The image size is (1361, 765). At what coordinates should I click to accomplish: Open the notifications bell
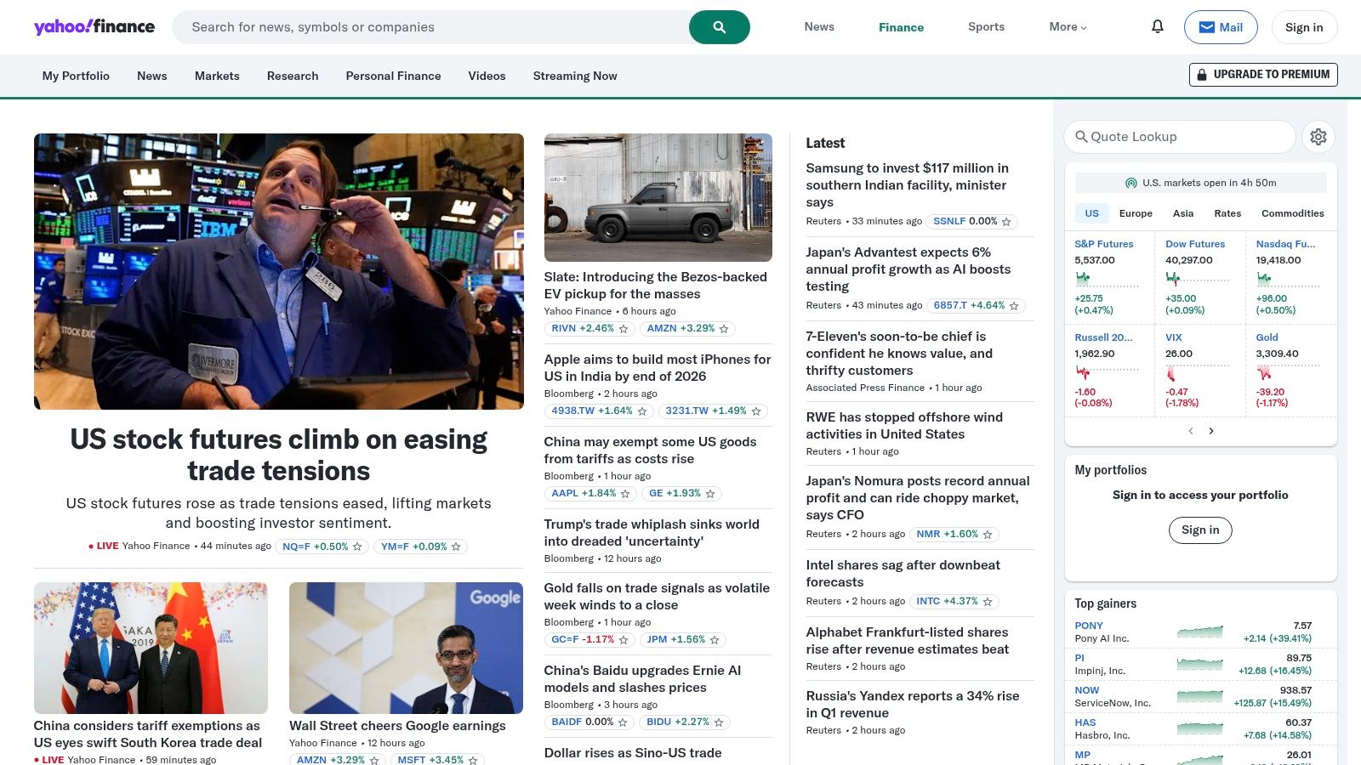pos(1157,26)
